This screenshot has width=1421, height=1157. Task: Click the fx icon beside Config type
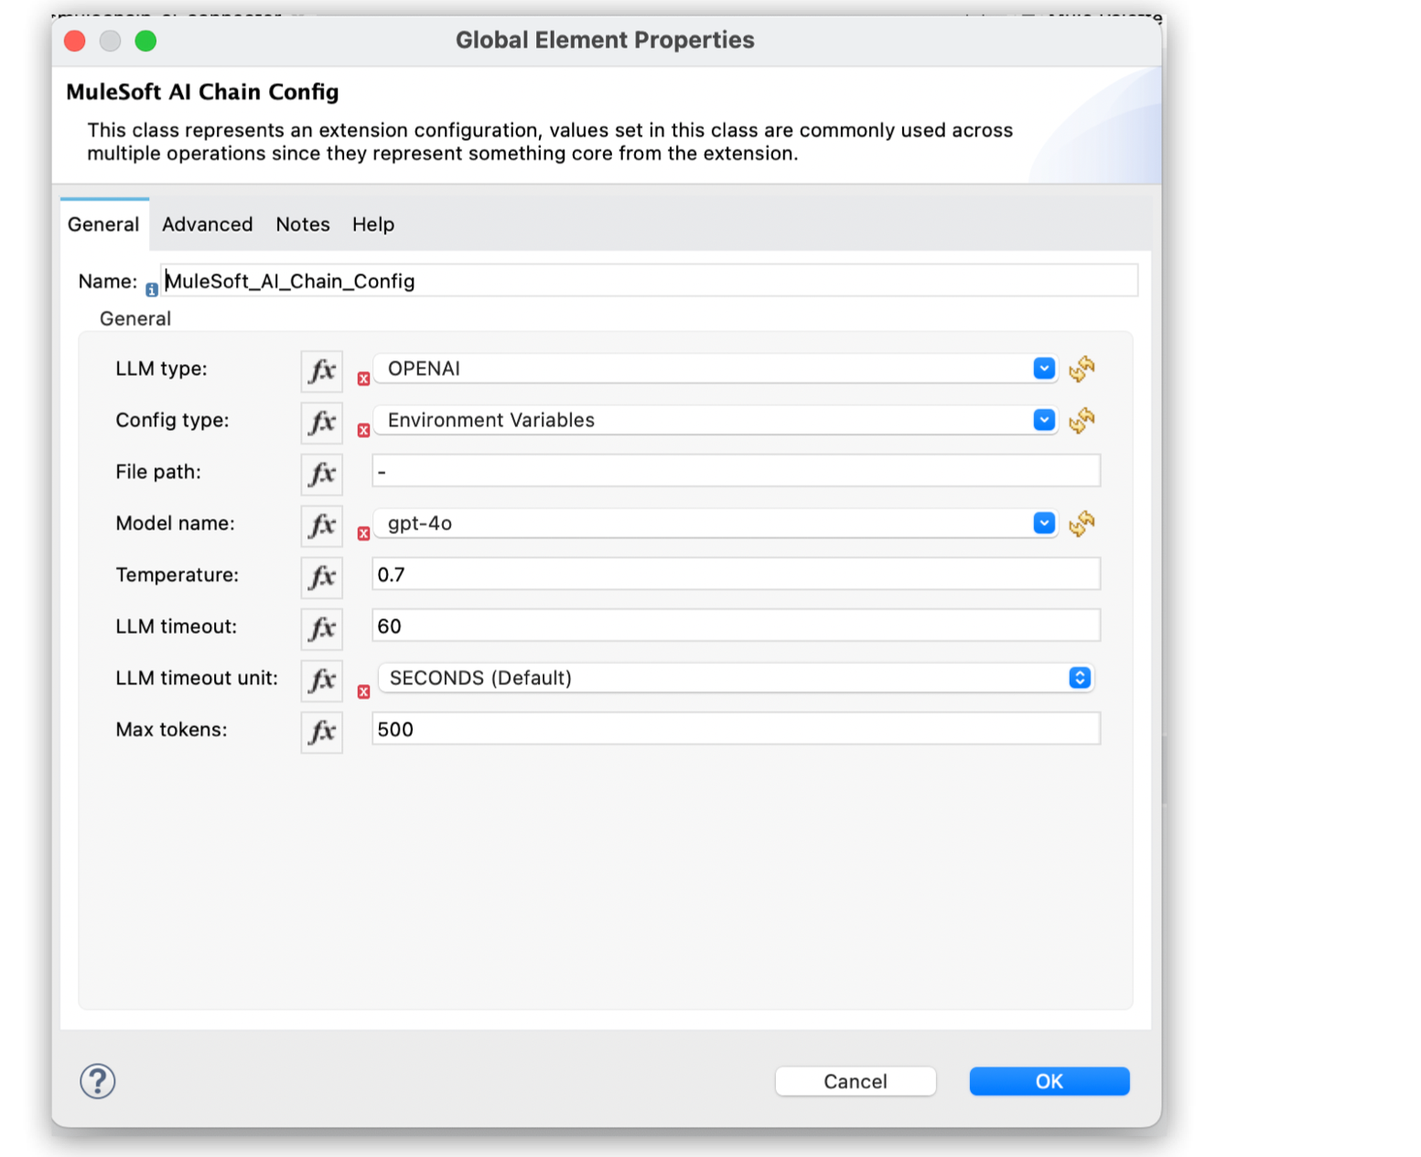[x=321, y=422]
